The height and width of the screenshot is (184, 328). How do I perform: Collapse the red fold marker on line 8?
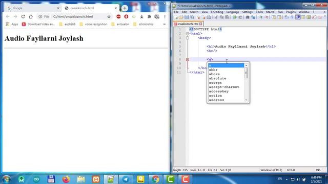[x=188, y=59]
